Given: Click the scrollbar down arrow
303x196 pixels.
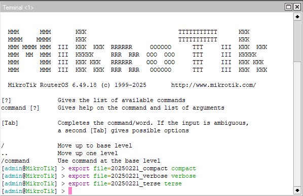Looking at the screenshot, I should (x=297, y=190).
